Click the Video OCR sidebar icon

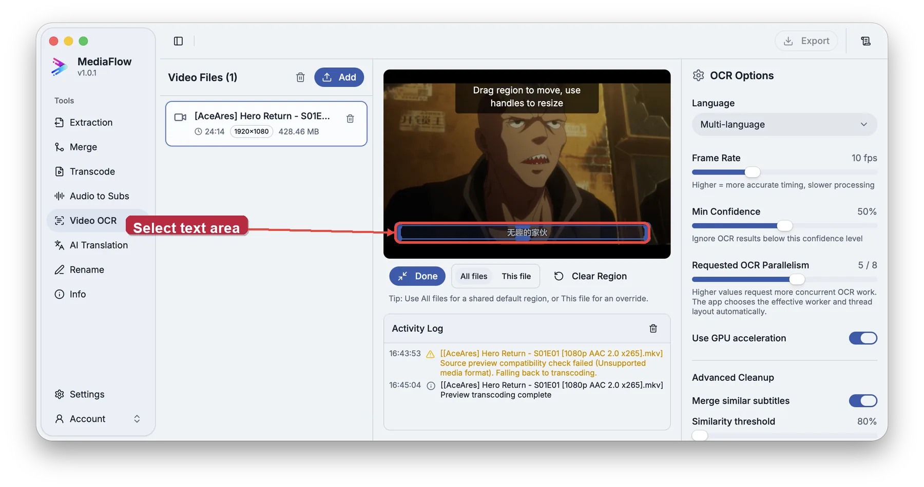(x=60, y=221)
